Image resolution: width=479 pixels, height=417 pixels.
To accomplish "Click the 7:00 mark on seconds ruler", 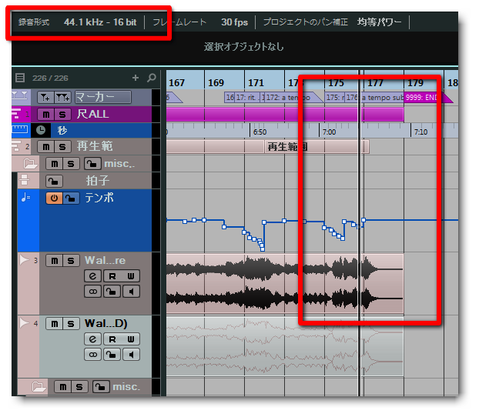I will click(329, 132).
